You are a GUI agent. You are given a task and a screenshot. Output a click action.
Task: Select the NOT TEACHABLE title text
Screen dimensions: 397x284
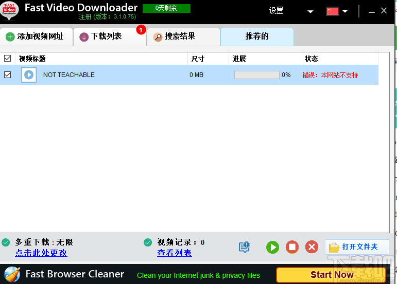[x=69, y=75]
